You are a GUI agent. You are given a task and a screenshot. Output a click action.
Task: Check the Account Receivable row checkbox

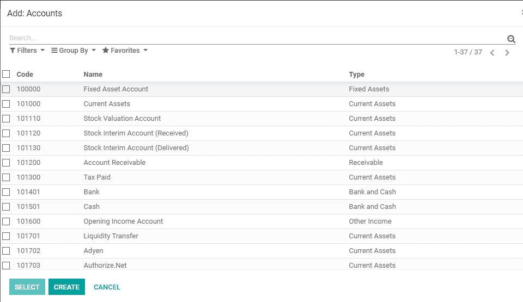6,163
